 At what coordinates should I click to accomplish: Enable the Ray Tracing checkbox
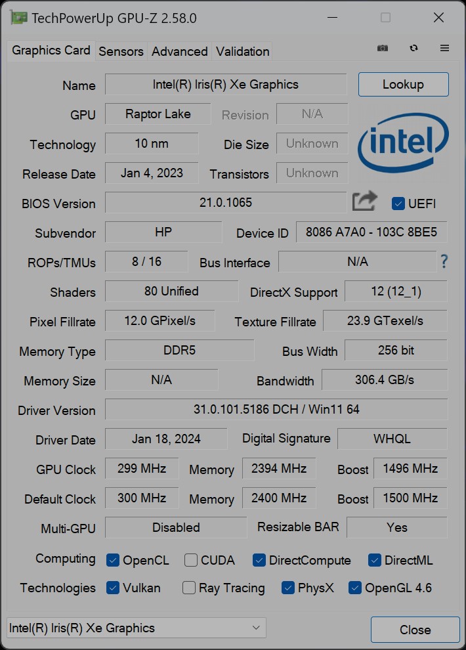[189, 588]
